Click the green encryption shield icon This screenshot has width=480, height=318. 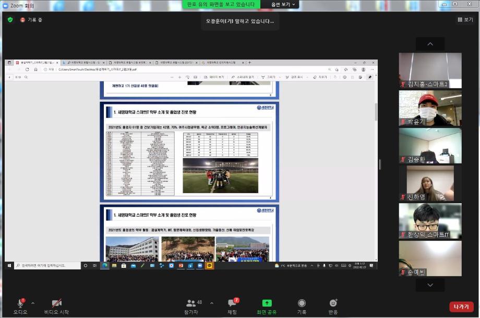pos(10,19)
